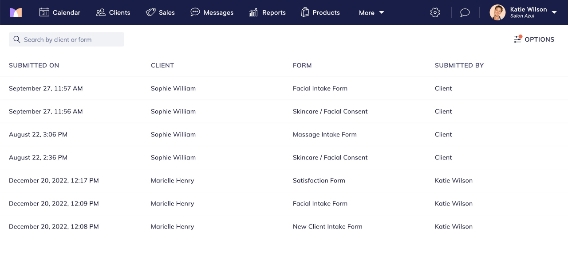Open the settings gear
568x279 pixels.
coord(435,12)
